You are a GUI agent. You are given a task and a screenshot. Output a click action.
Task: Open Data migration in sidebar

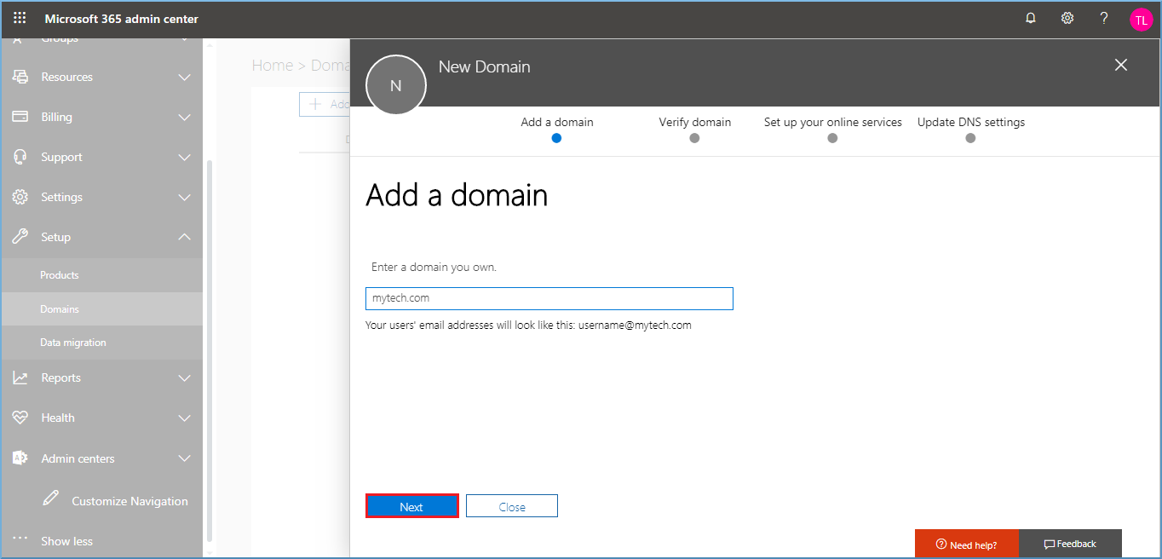point(101,343)
